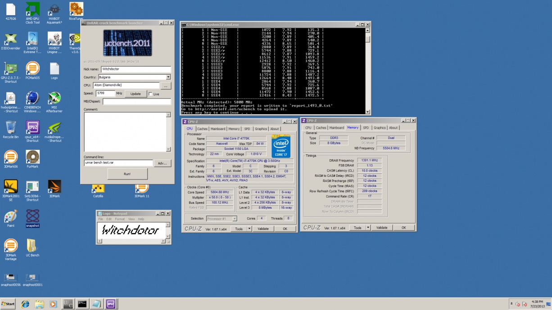Select the 3DMark2001 SE desktop icon
The height and width of the screenshot is (310, 552).
(x=11, y=186)
